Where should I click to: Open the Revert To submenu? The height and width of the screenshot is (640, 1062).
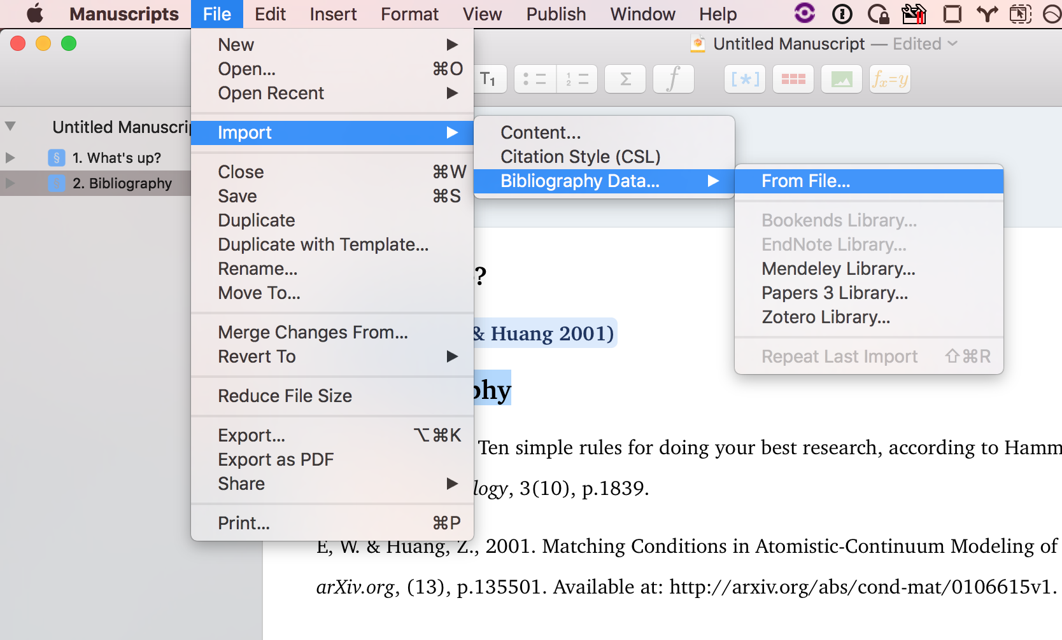point(332,356)
